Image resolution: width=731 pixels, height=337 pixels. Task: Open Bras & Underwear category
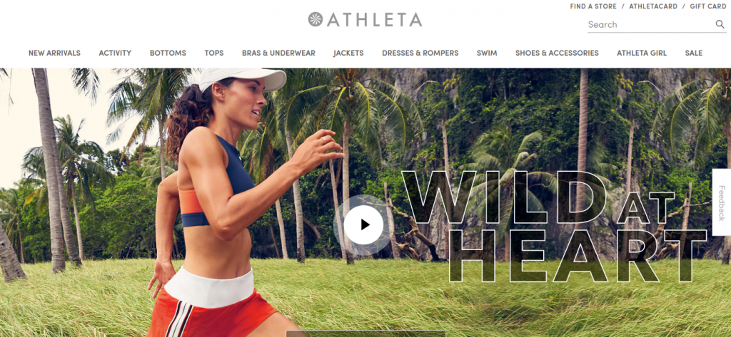click(x=279, y=53)
